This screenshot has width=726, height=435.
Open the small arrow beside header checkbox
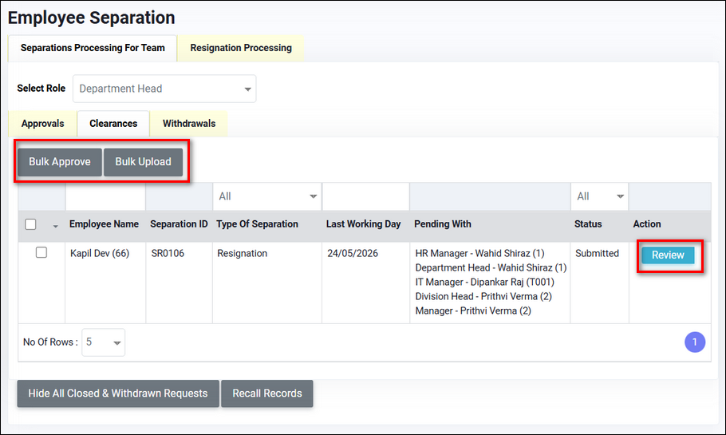click(56, 226)
